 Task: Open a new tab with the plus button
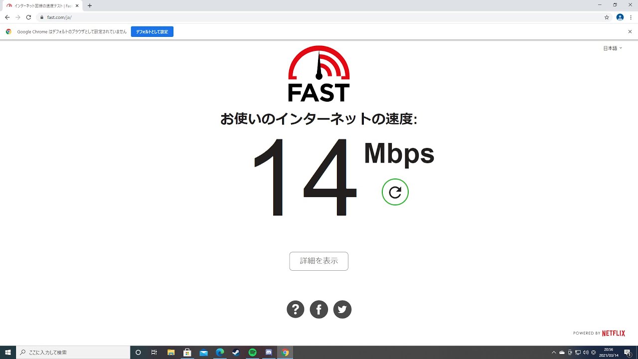coord(90,5)
